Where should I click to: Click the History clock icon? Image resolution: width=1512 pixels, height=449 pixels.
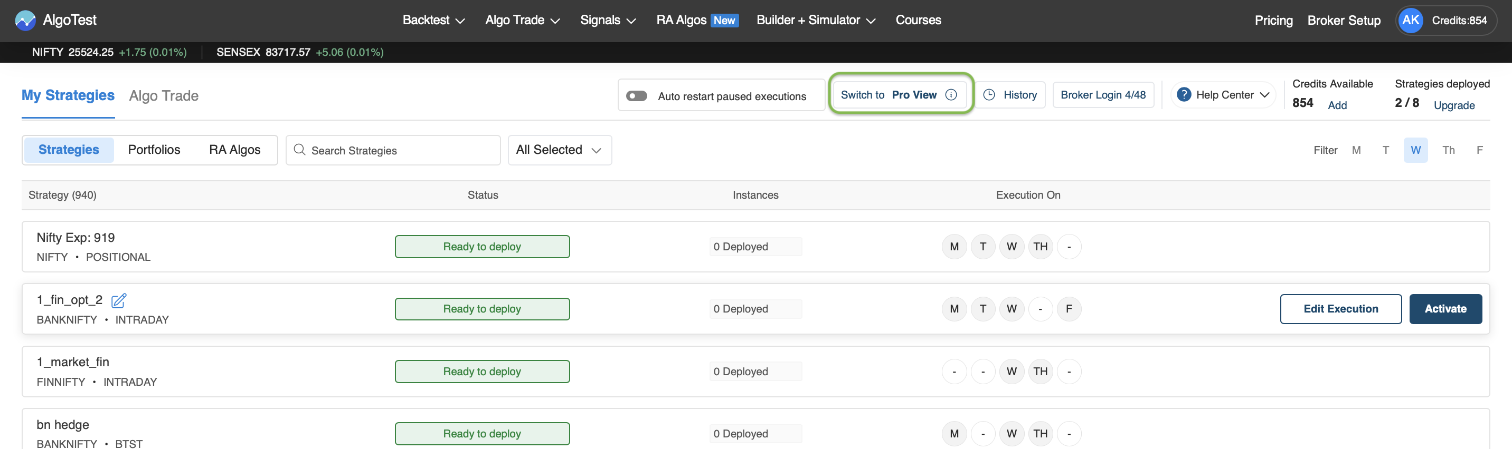989,95
